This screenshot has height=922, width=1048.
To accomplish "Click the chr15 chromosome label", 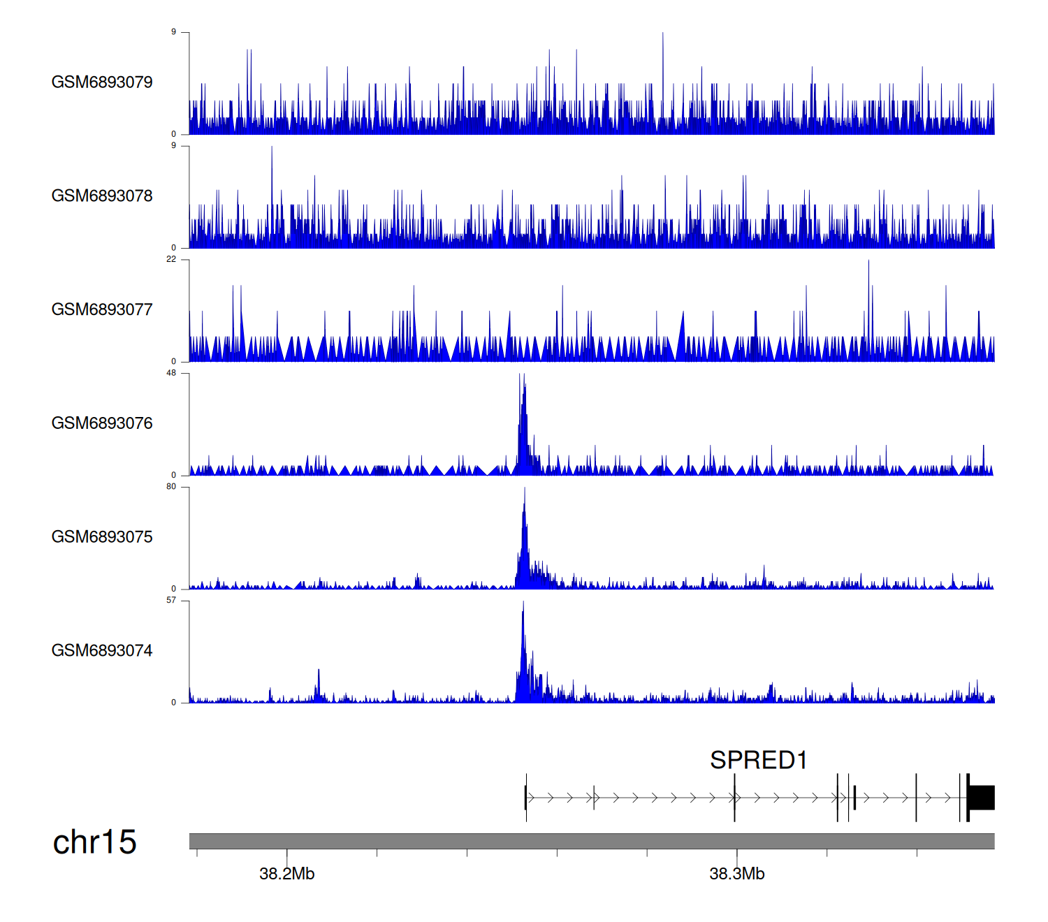I will pyautogui.click(x=94, y=842).
